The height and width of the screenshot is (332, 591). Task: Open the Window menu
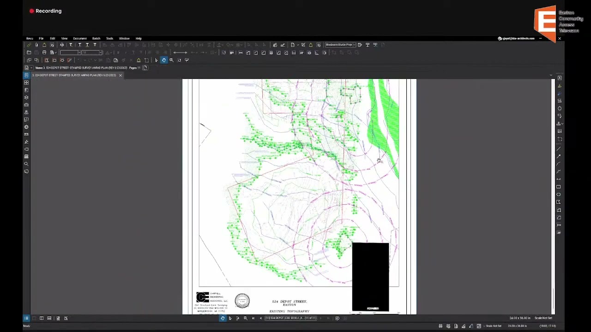[x=124, y=38]
